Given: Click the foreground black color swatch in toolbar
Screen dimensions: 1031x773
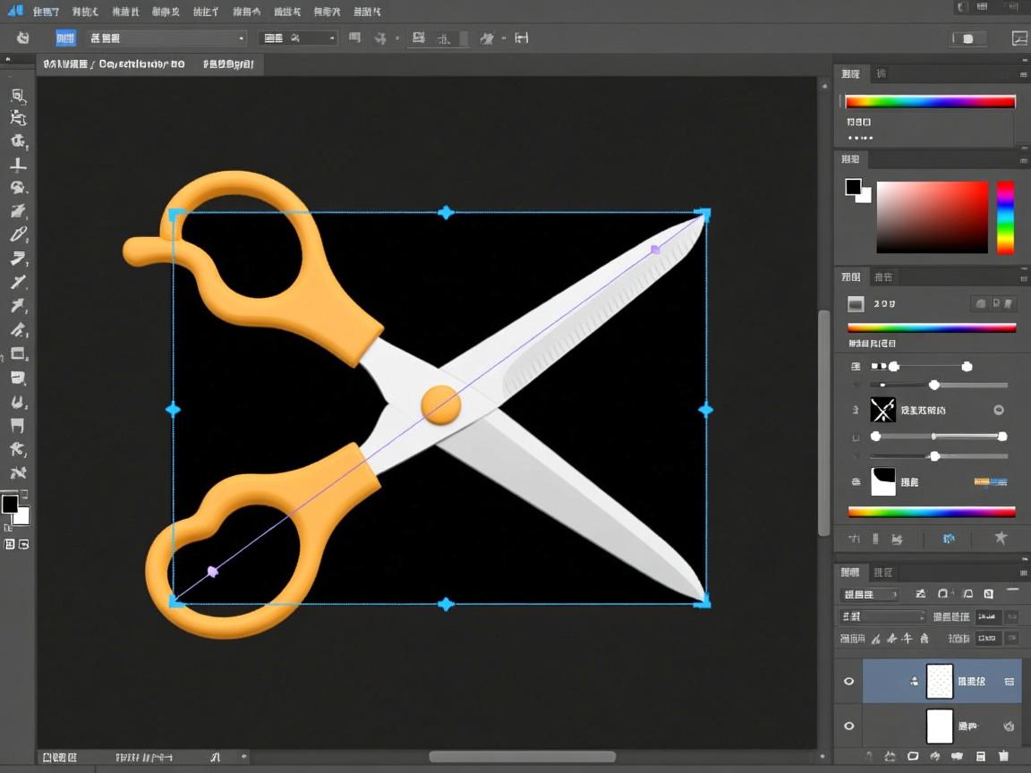Looking at the screenshot, I should click(x=10, y=505).
